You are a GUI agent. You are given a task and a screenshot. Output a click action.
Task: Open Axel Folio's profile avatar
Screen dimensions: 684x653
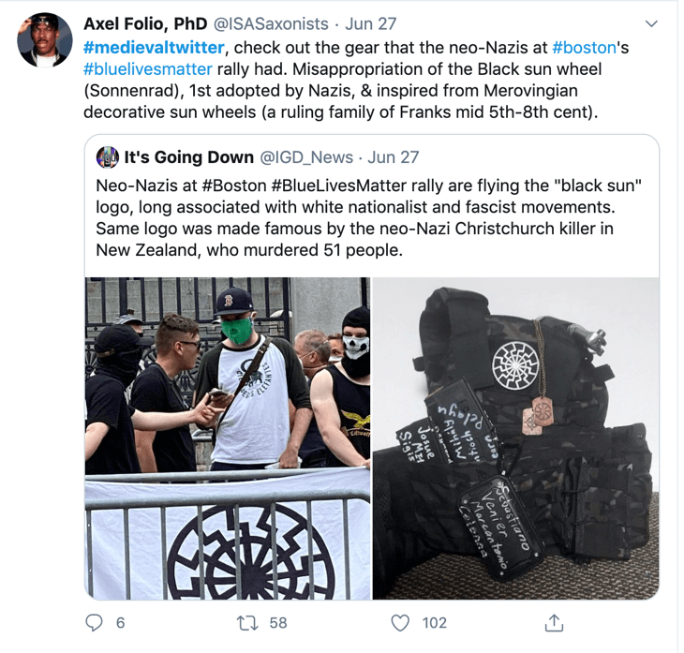pyautogui.click(x=44, y=40)
